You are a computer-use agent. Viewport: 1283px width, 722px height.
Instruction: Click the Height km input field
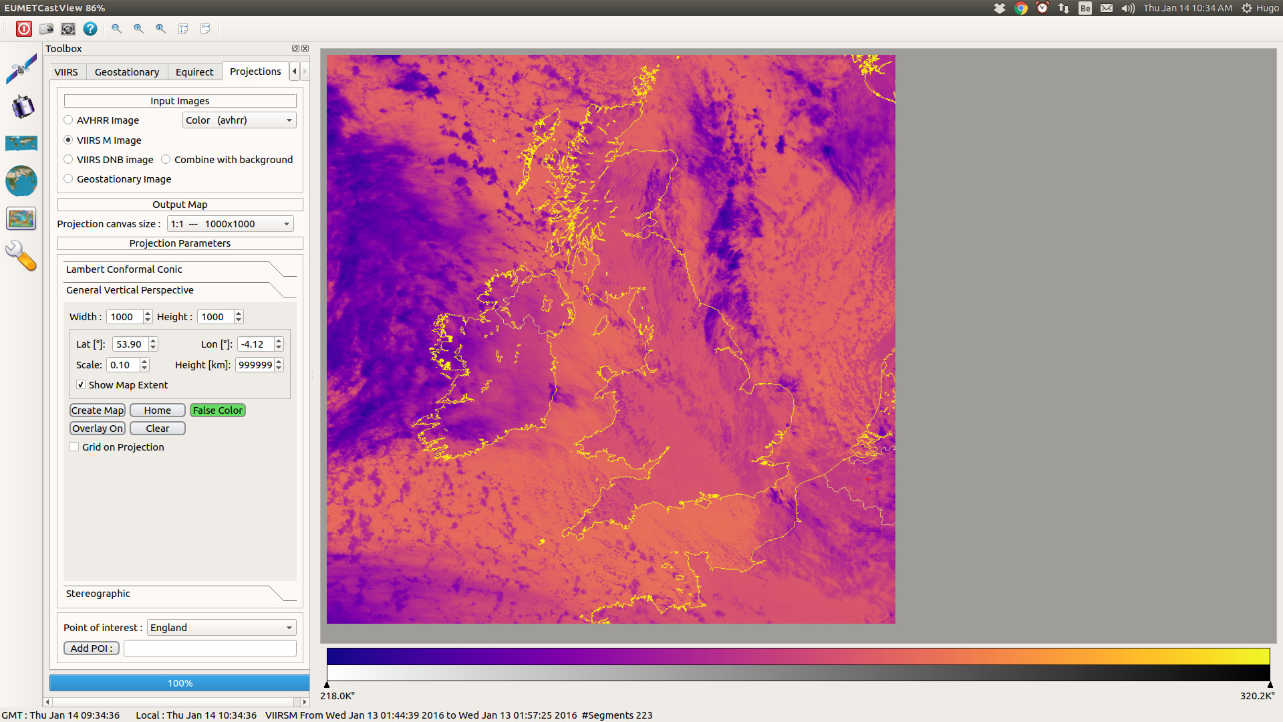click(x=255, y=365)
